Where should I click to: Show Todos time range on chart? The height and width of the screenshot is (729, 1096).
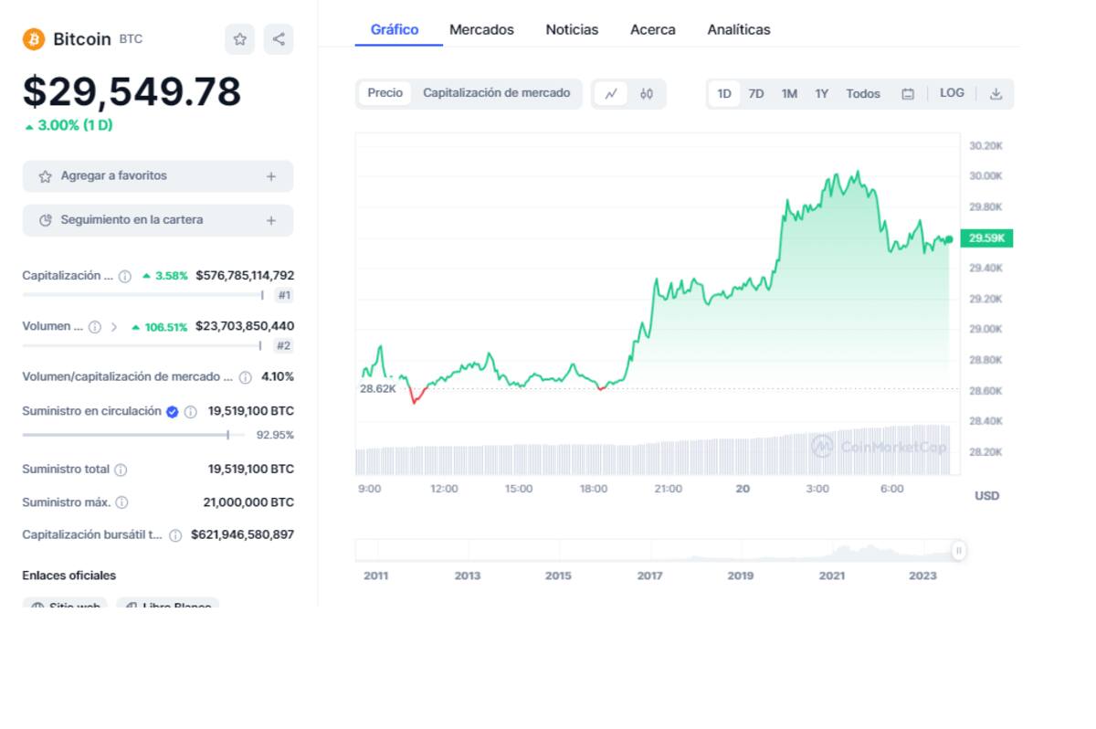click(x=862, y=93)
